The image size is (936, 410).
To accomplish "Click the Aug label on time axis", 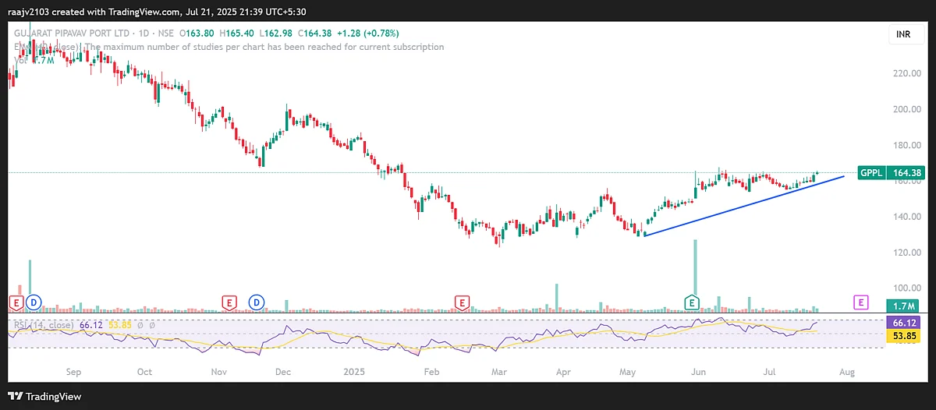I will pos(847,373).
